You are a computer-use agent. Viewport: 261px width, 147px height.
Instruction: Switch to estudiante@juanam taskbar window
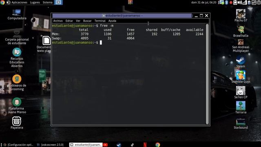pos(86,145)
